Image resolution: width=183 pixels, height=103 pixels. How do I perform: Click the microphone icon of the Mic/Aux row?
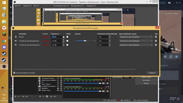16,37
